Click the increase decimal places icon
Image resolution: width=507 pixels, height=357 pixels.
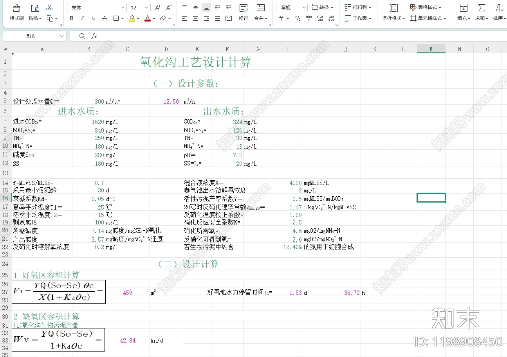[320, 18]
